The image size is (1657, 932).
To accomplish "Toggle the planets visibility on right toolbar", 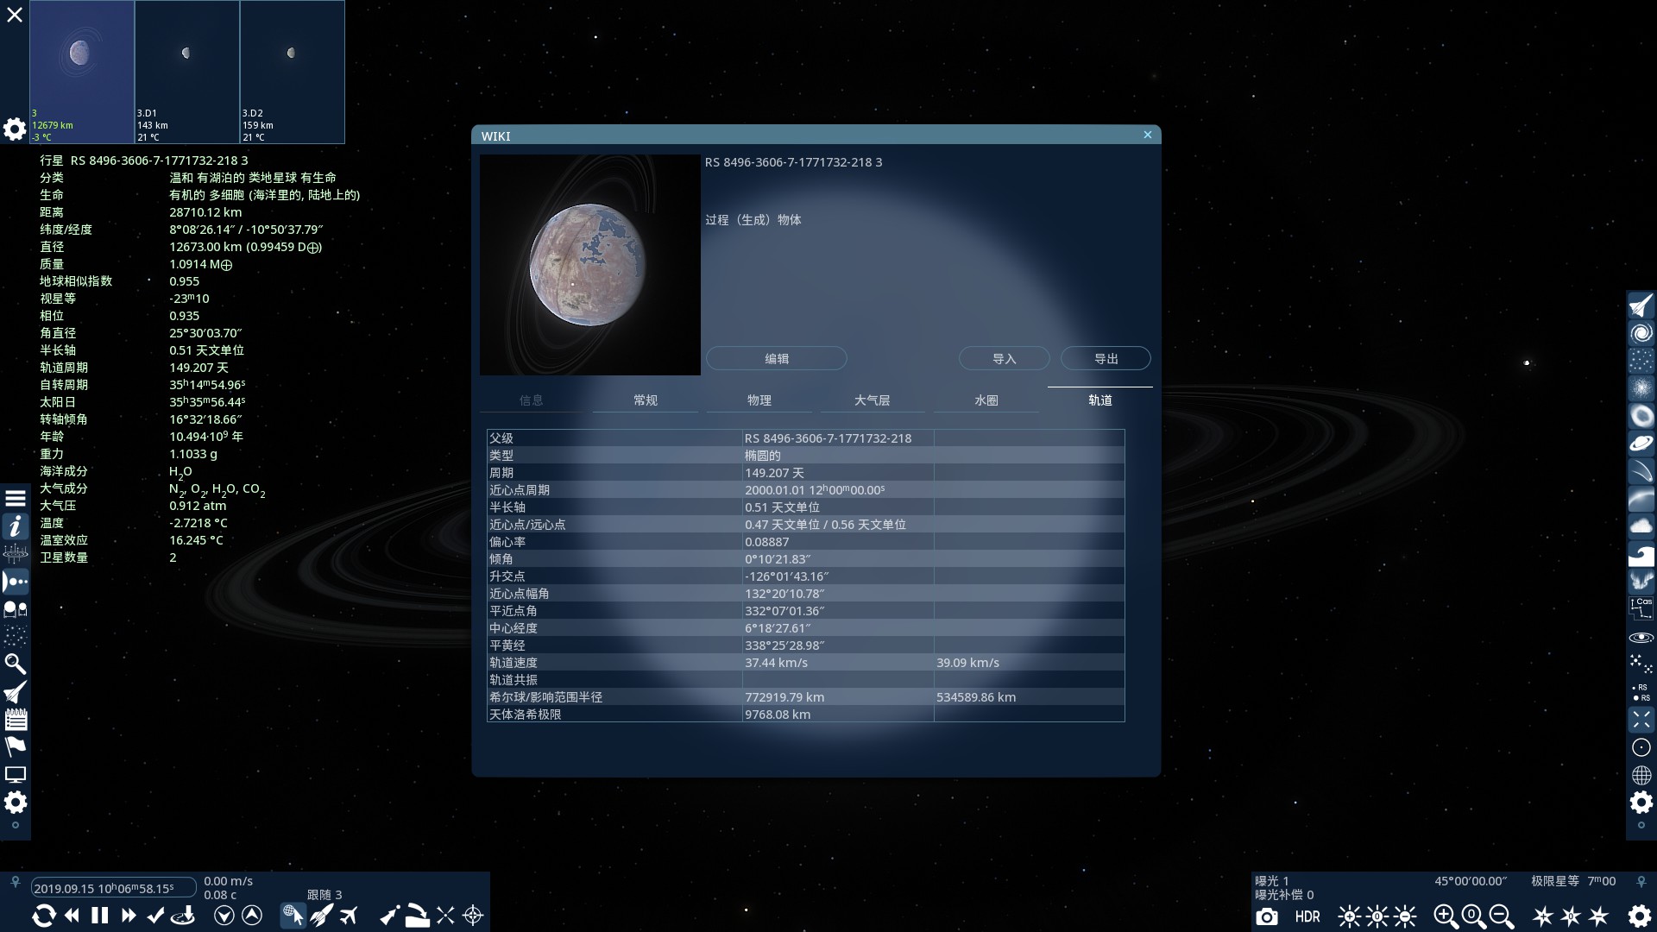I will 1641,444.
